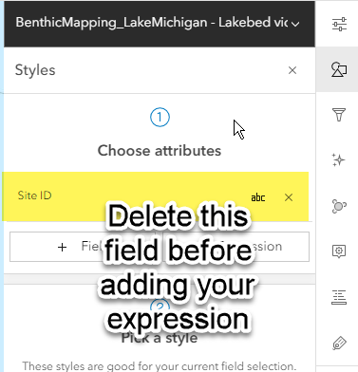Screen dimensions: 358x372
Task: Click the BenthicMapping_LakeMichigan layer title text
Action: click(x=152, y=23)
